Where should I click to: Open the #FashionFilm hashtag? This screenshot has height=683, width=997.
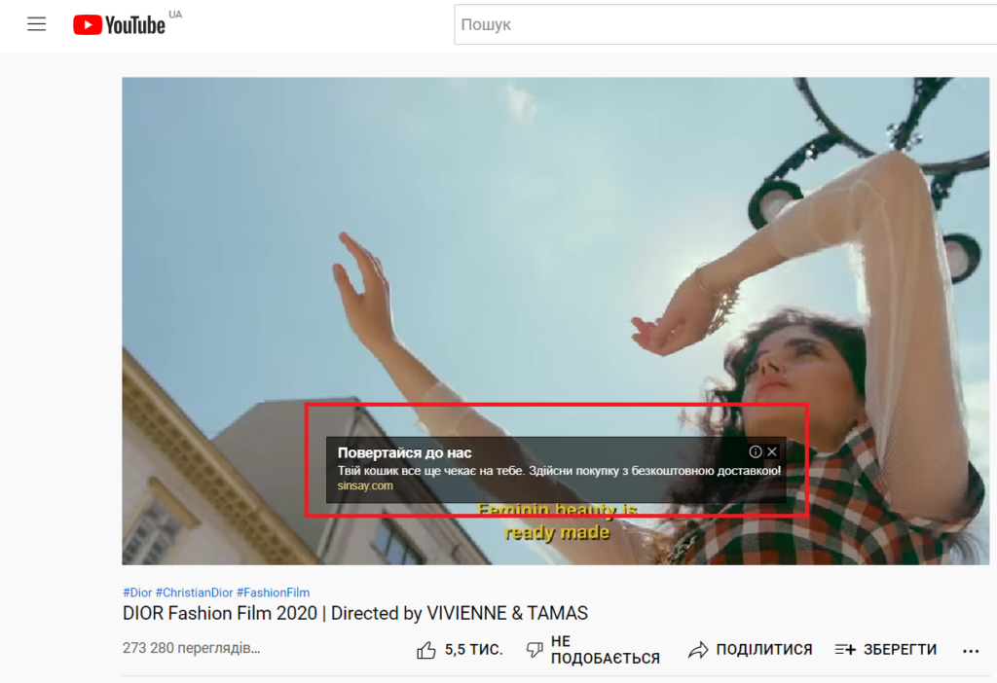pos(274,593)
